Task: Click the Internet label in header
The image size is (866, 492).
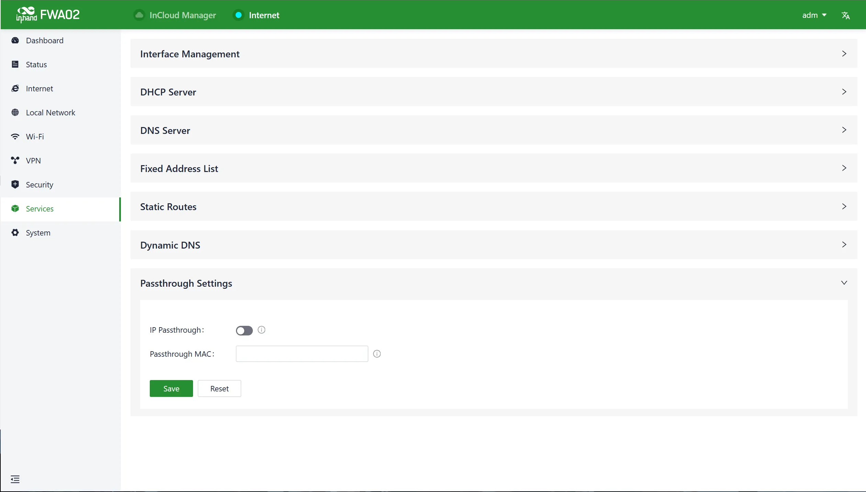Action: [264, 15]
